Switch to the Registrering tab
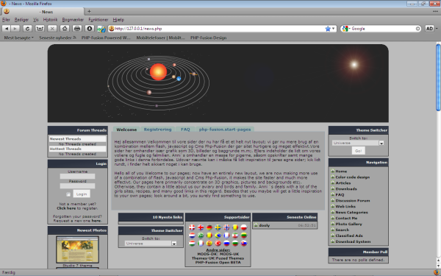Image resolution: width=441 pixels, height=276 pixels. tap(157, 130)
